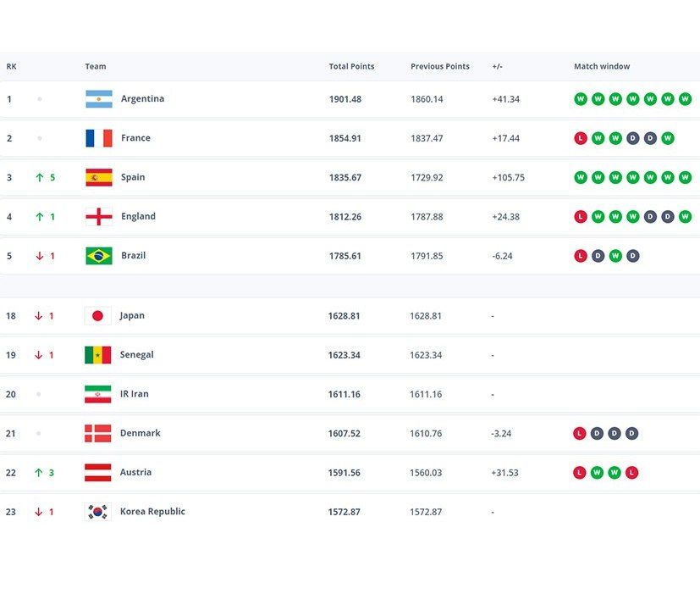Click the RK column header
Screen dimensions: 700x594
pos(11,66)
